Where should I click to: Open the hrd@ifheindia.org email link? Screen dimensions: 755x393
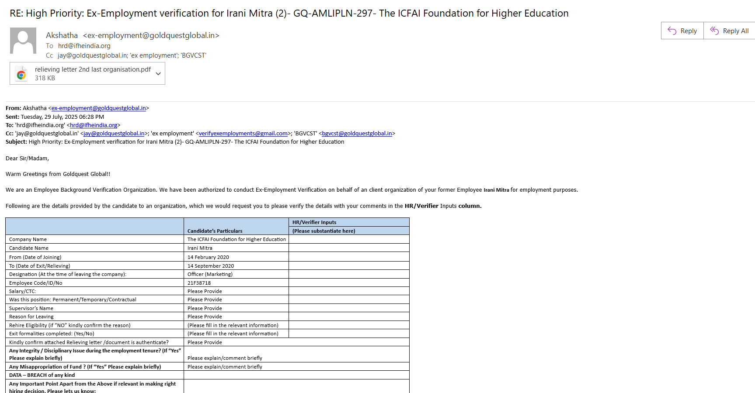point(94,125)
